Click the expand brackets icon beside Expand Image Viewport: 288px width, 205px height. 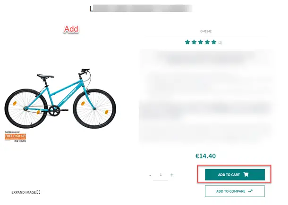[x=38, y=192]
